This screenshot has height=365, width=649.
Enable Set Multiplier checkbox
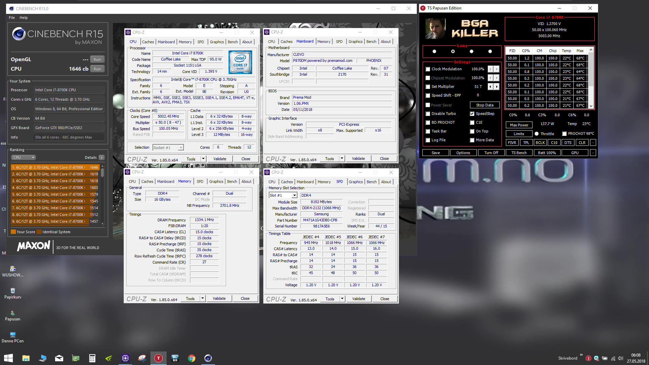pos(428,87)
